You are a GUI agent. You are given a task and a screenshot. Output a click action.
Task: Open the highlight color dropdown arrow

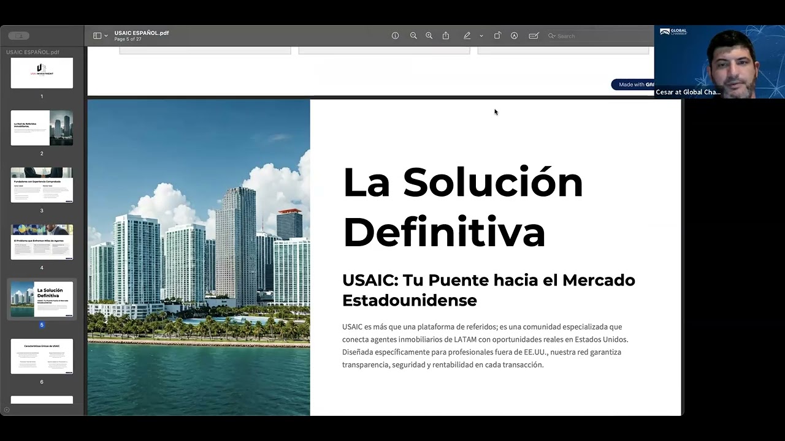(x=481, y=36)
